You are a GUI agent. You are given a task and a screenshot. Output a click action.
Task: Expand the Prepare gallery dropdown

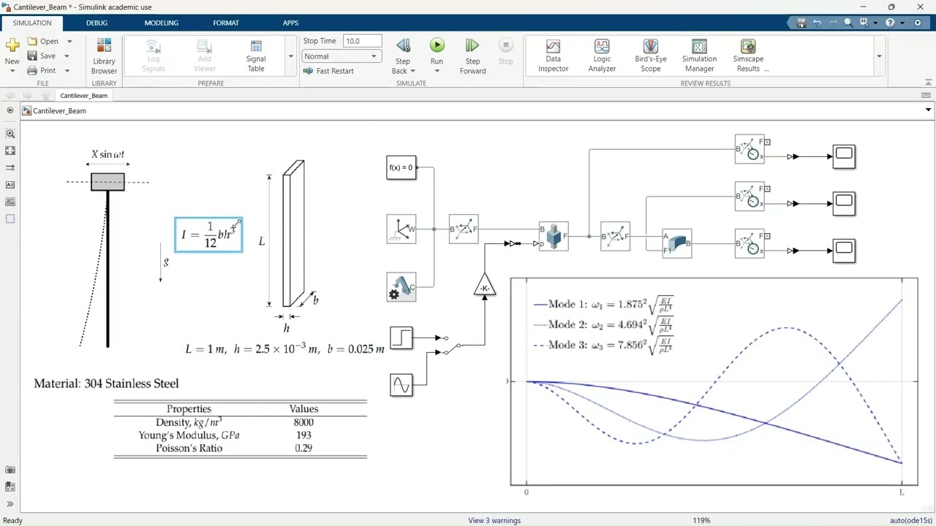click(291, 56)
